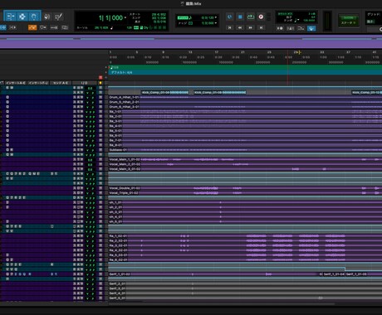Toggle the second MIDI control under tempo display
The width and height of the screenshot is (382, 315).
(x=291, y=28)
